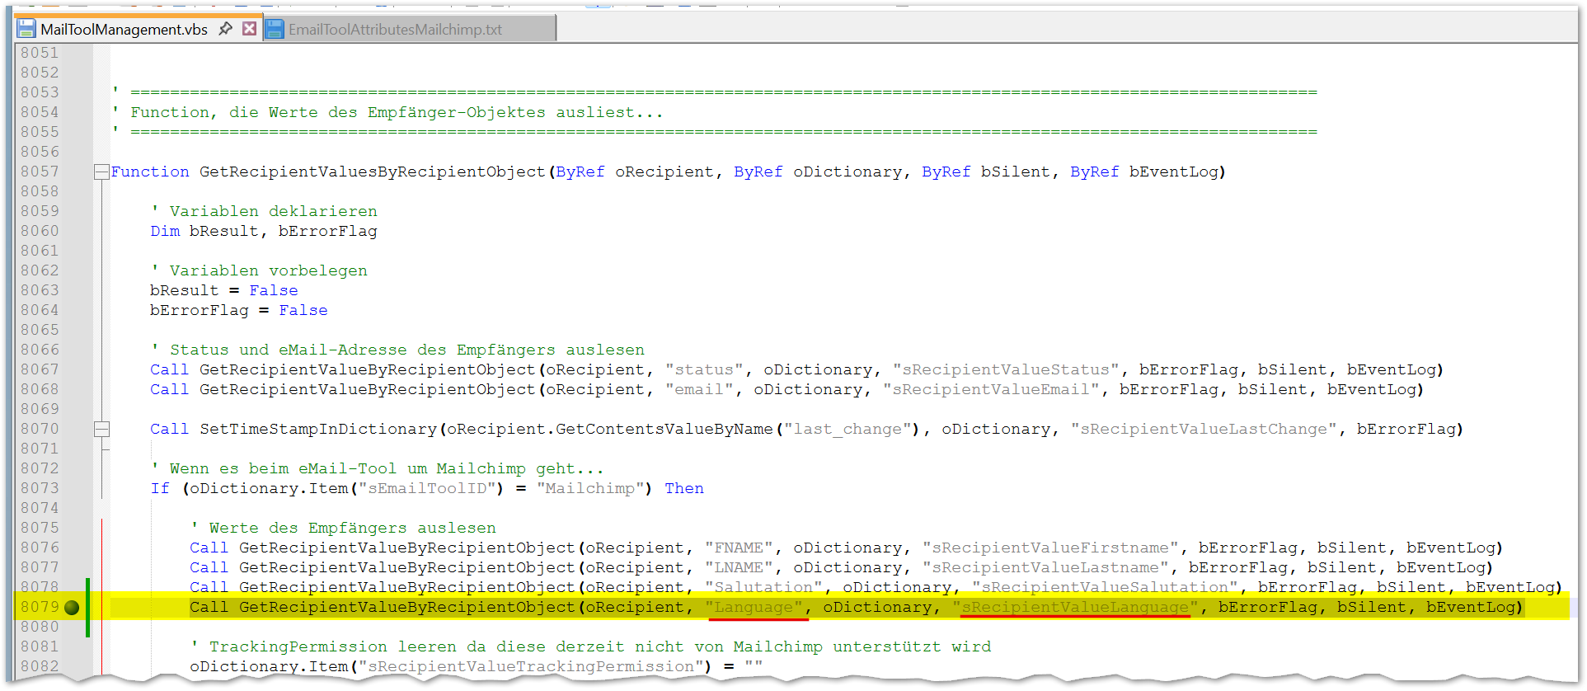Collapse the GetRecipientValuesByRecipientObject function fold

point(101,172)
